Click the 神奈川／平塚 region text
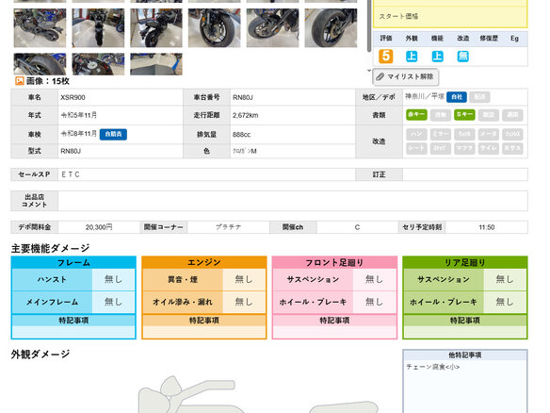 (425, 96)
